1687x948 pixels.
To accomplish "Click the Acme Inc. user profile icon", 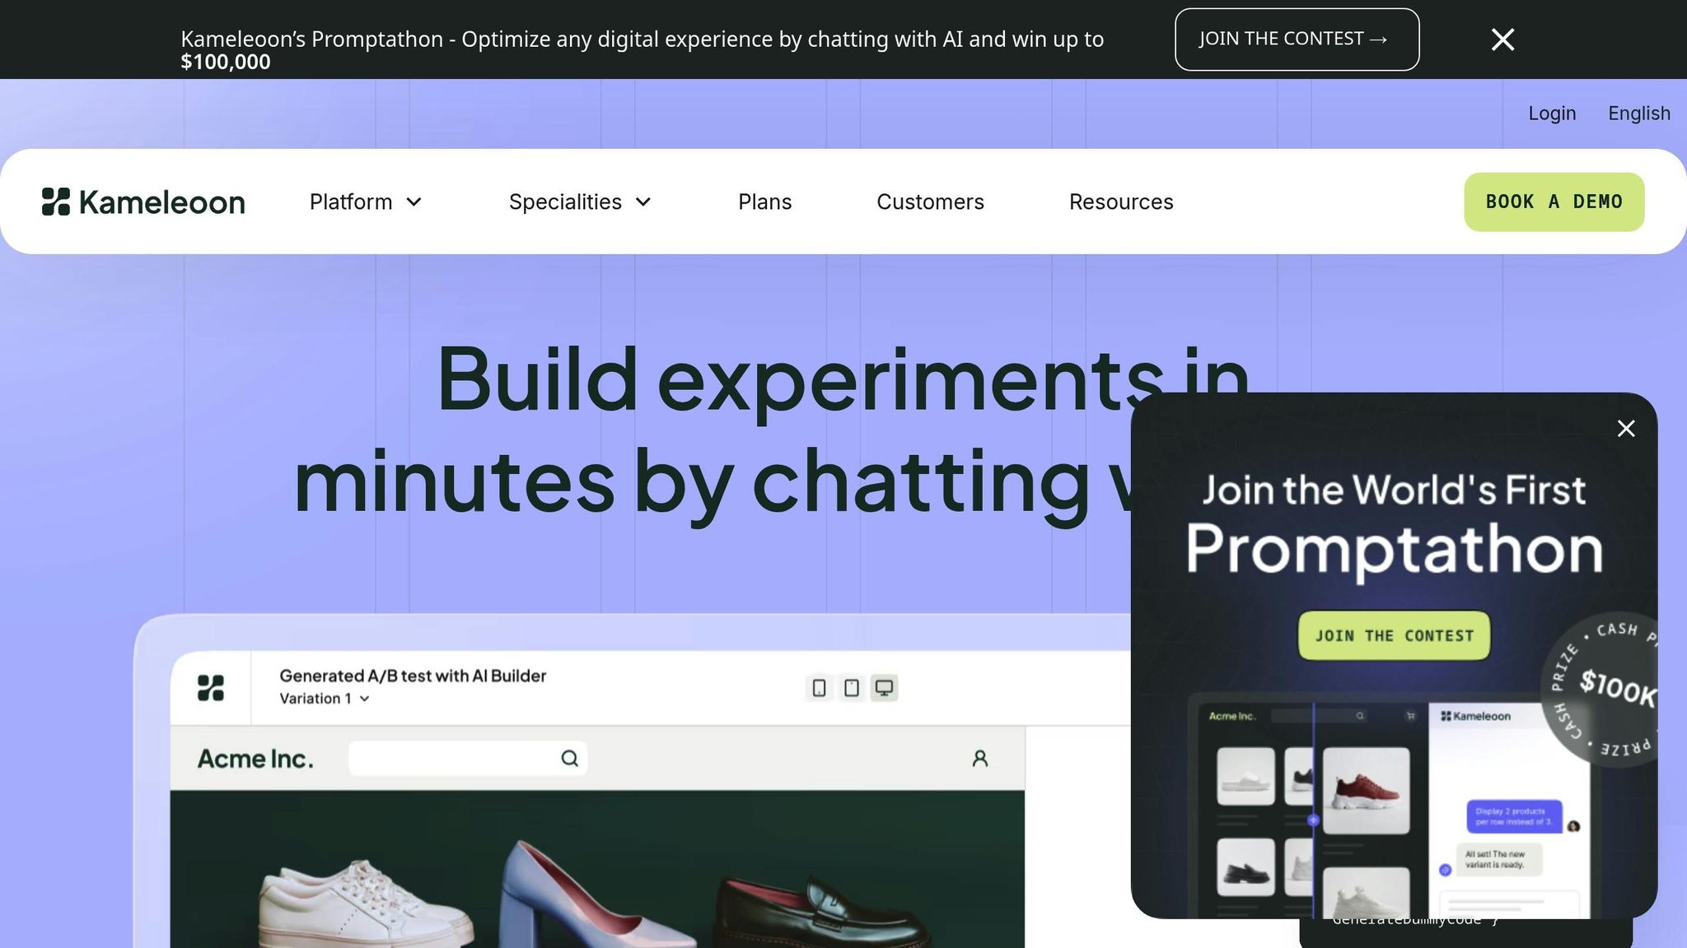I will pos(979,758).
